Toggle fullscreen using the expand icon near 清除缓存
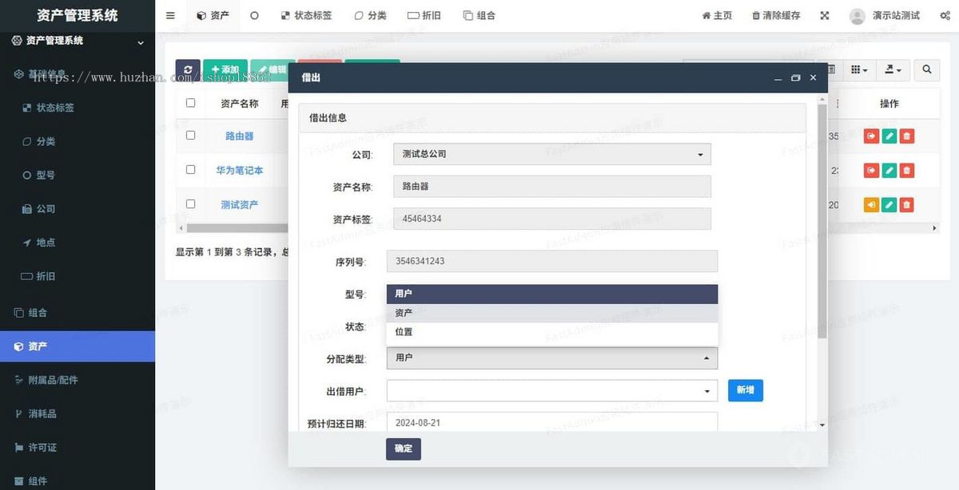959x490 pixels. 824,14
